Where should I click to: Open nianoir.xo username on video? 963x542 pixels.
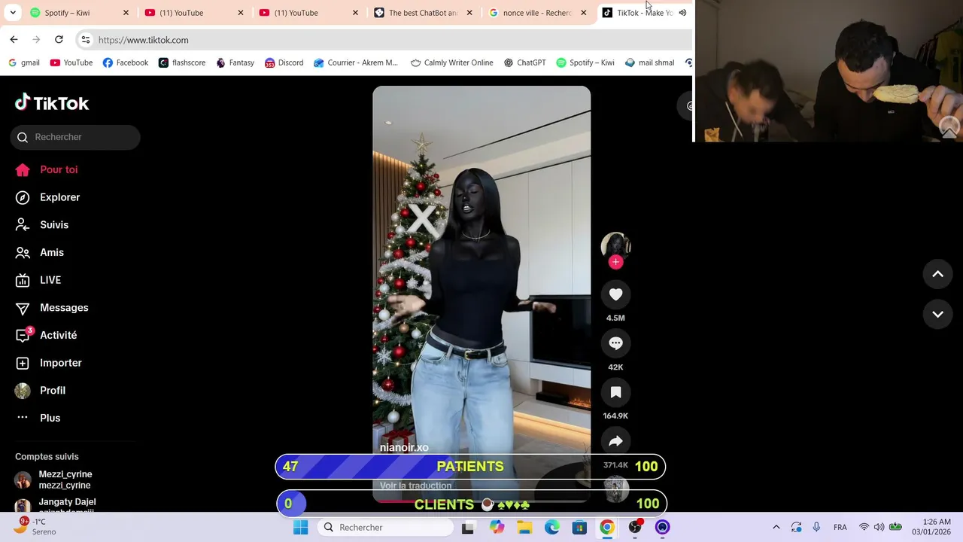coord(404,447)
